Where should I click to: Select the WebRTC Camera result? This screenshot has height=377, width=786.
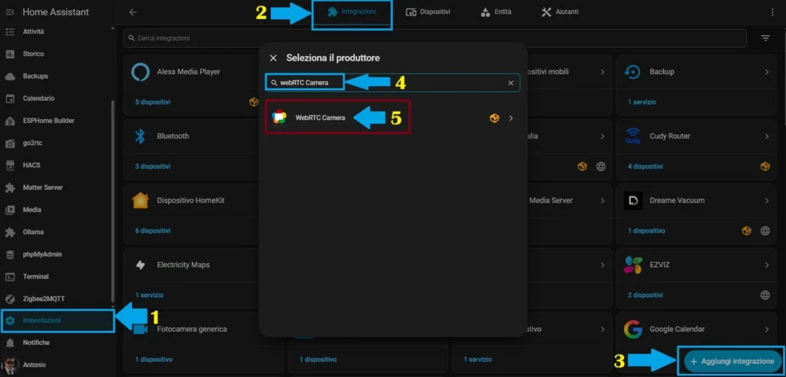click(x=392, y=117)
